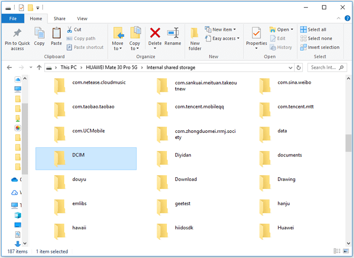This screenshot has width=354, height=258.
Task: Click the Paste icon in Clipboard group
Action: 56,33
